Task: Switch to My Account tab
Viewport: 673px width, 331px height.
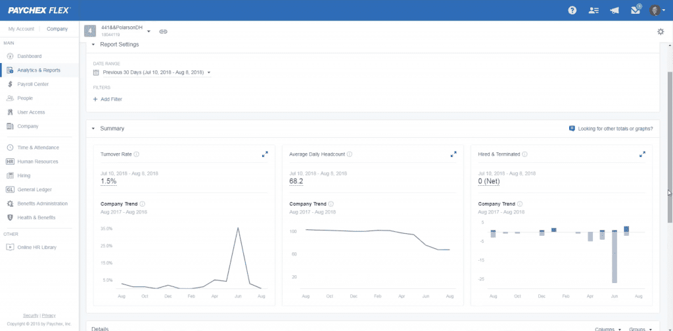Action: [21, 29]
